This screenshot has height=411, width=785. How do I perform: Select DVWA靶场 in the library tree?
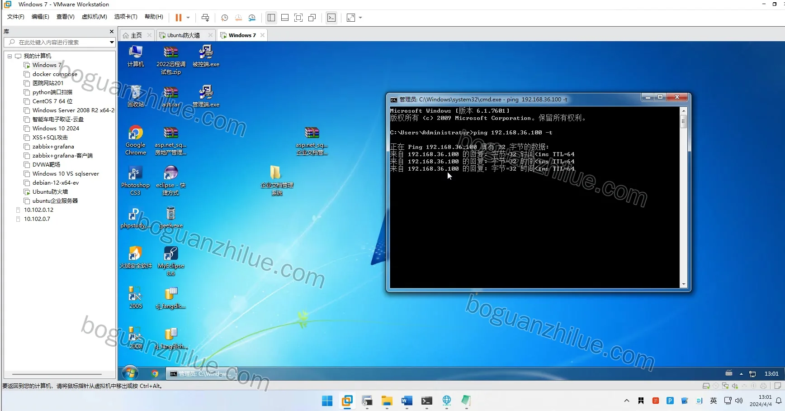tap(46, 165)
